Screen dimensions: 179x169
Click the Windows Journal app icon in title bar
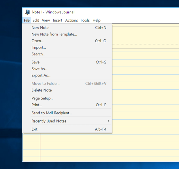point(27,12)
